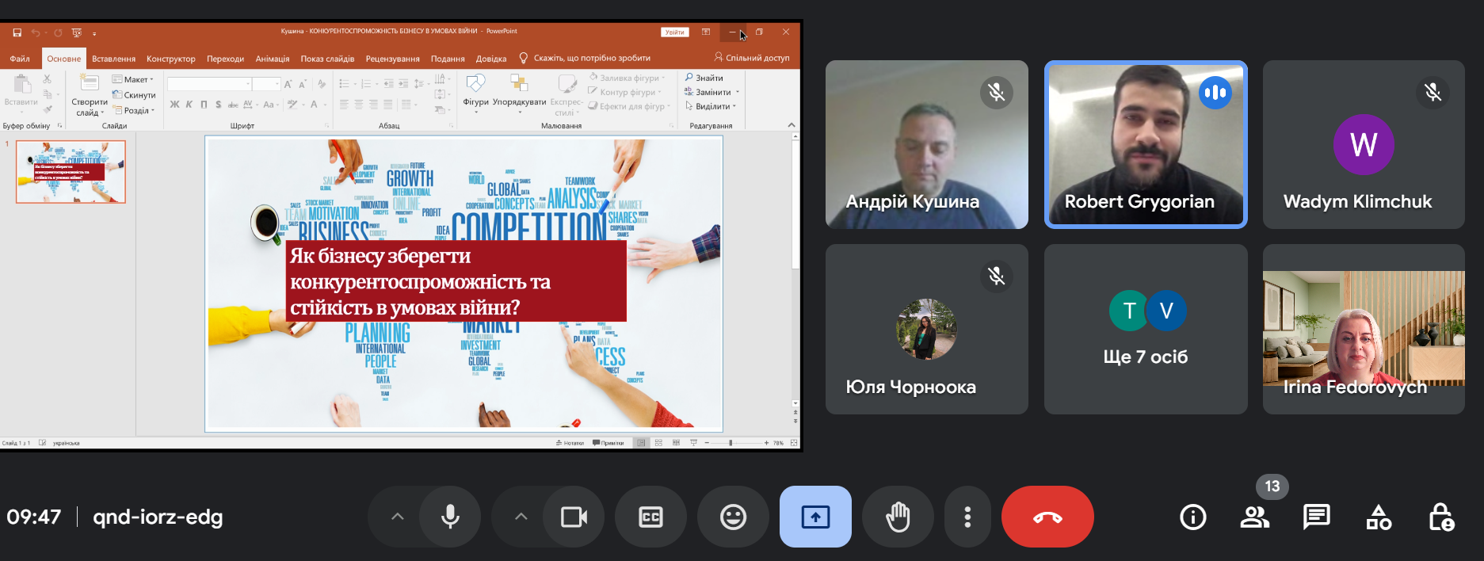Open the Layout (Макет) dropdown
This screenshot has height=561, width=1484.
[133, 79]
